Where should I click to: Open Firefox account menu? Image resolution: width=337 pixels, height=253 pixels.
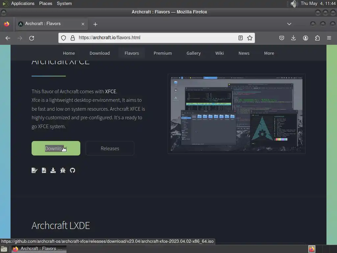click(x=305, y=38)
